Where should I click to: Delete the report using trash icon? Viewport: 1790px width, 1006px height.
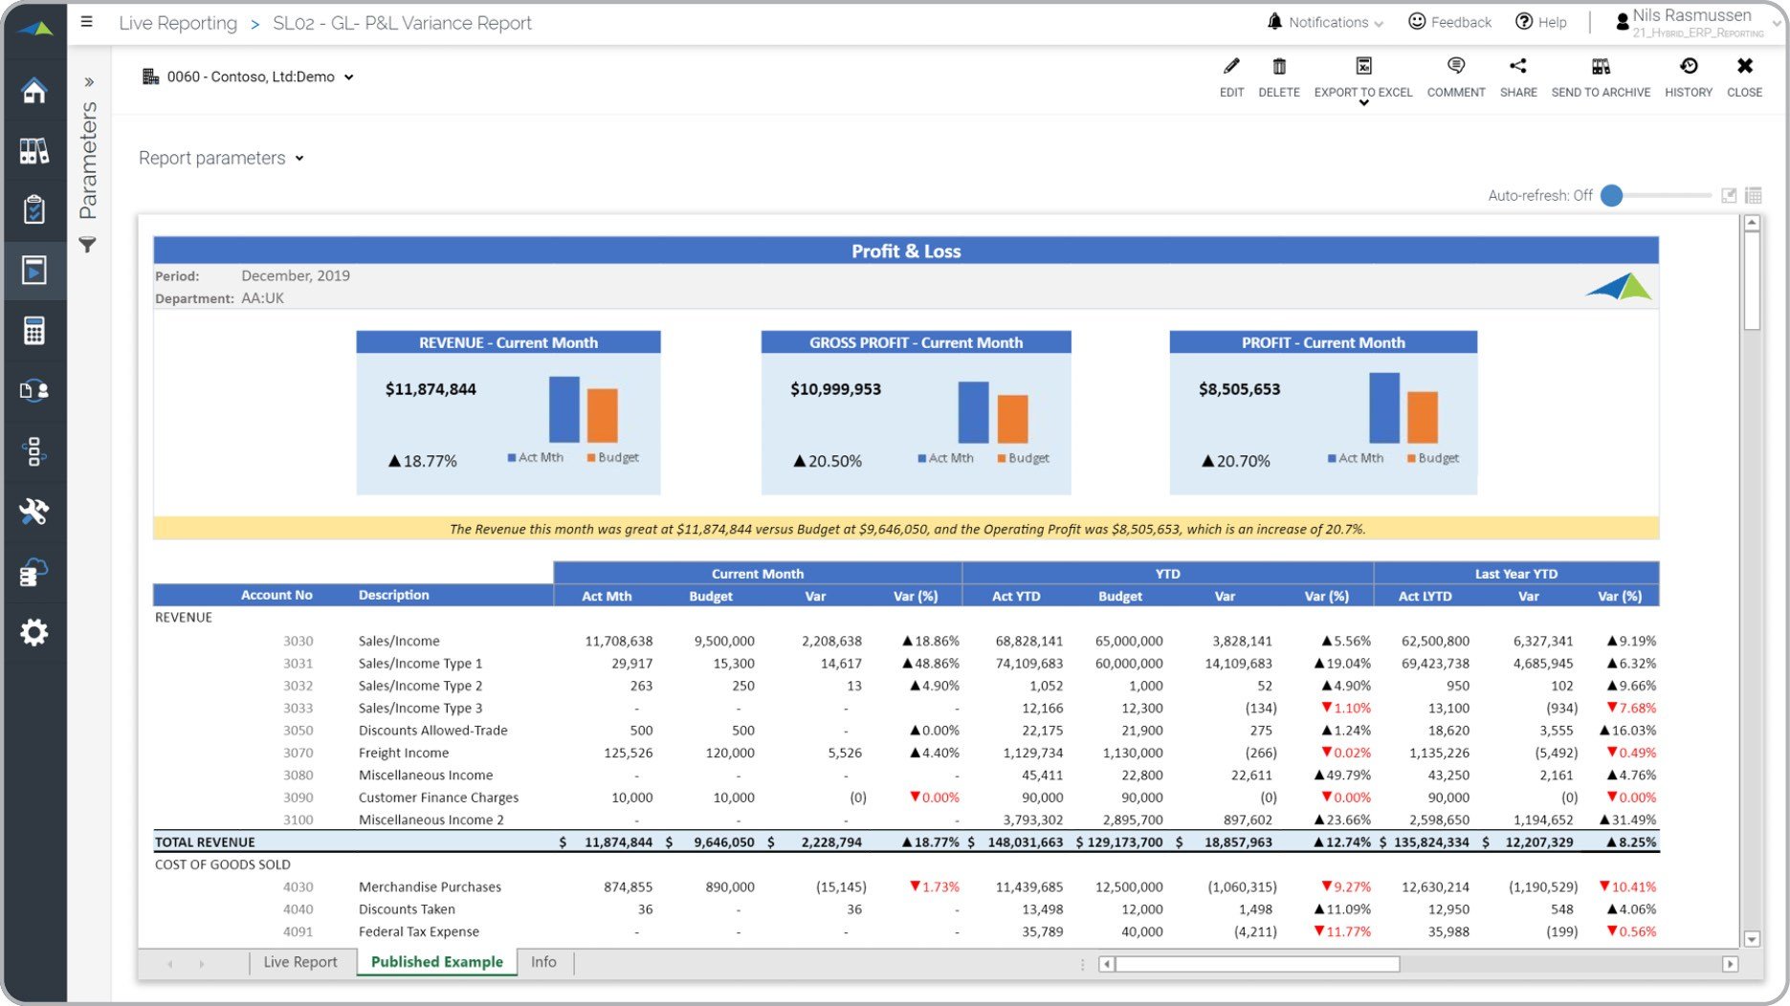pos(1278,67)
